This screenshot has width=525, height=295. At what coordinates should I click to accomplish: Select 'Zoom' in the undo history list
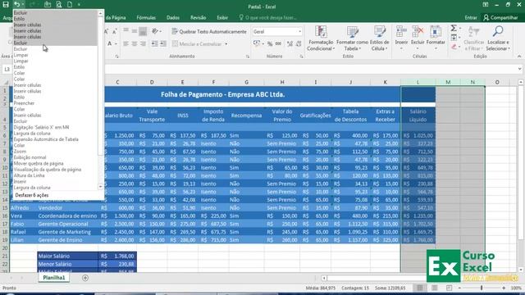20,151
